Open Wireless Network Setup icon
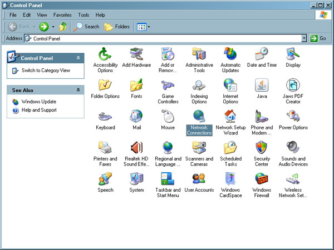334x250 pixels. 293,185
